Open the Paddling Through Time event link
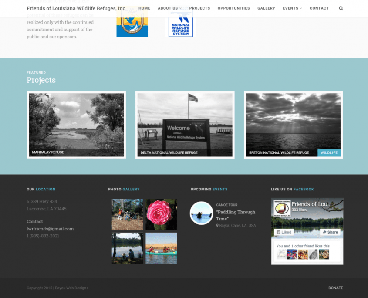This screenshot has height=298, width=368. coord(236,215)
